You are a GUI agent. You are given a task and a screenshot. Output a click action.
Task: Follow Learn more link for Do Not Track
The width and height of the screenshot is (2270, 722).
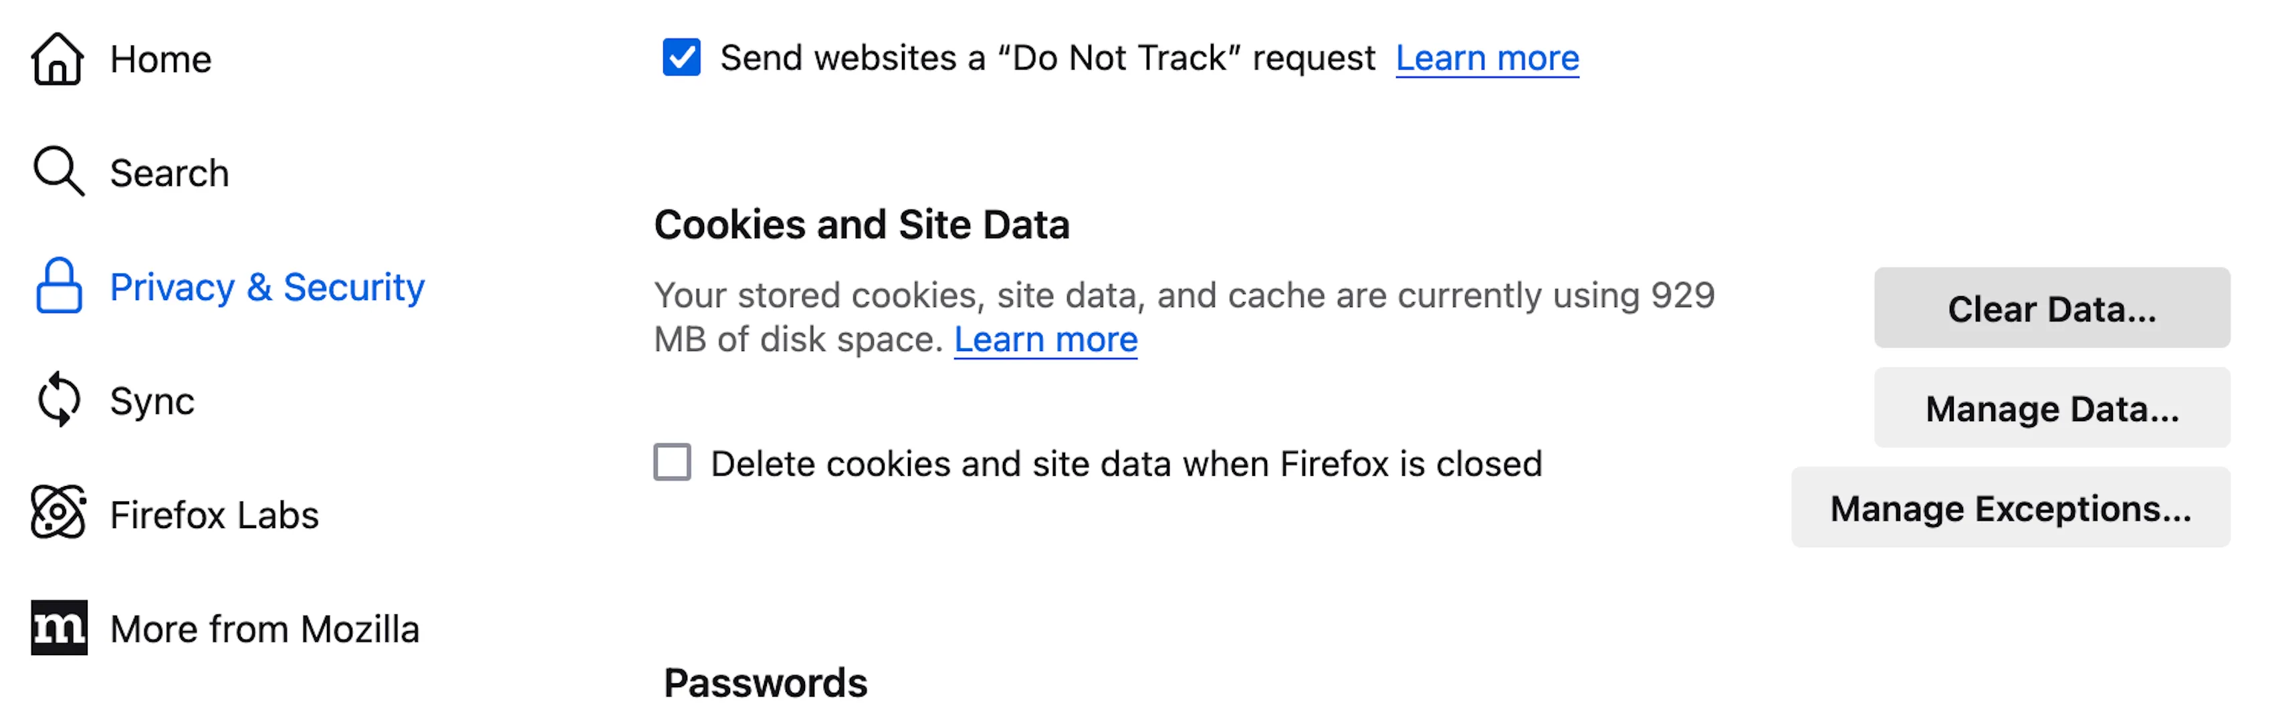[1486, 58]
